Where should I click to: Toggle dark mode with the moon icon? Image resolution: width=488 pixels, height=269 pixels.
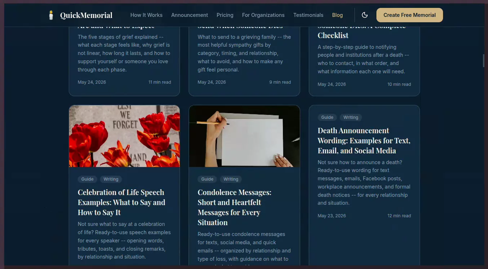[x=365, y=15]
